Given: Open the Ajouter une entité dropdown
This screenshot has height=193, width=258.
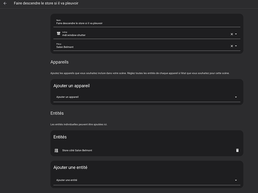Looking at the screenshot, I should click(147, 180).
